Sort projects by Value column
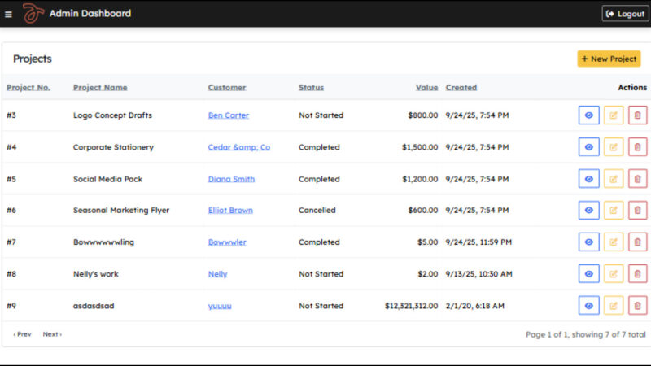651x366 pixels. tap(426, 88)
